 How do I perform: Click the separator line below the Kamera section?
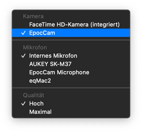click(x=71, y=40)
